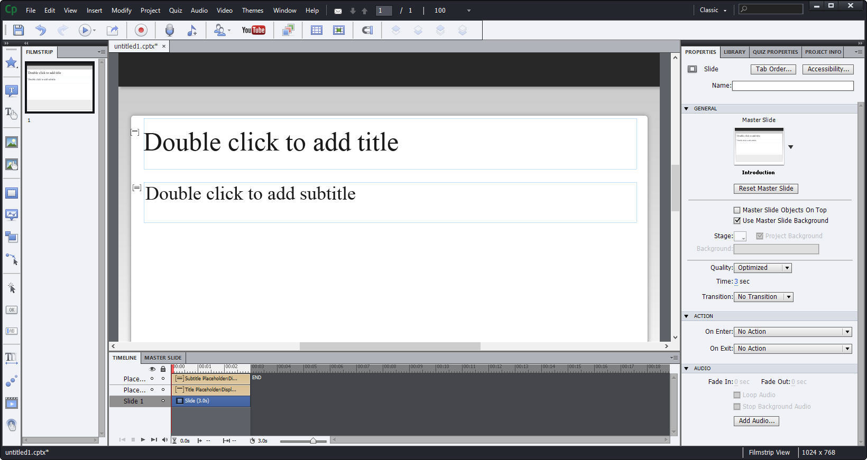Click the Accessibility button

828,69
